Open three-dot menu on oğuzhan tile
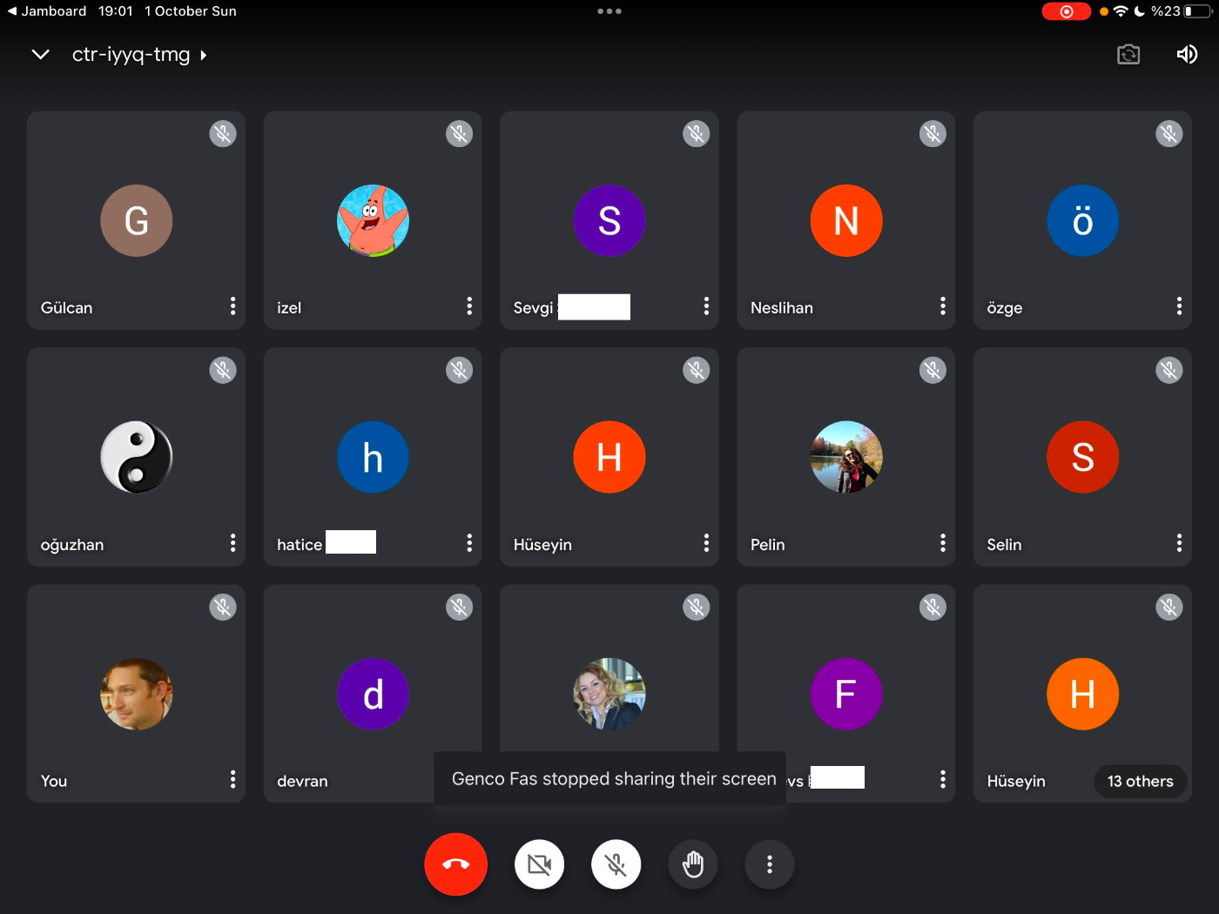1219x914 pixels. (x=232, y=543)
